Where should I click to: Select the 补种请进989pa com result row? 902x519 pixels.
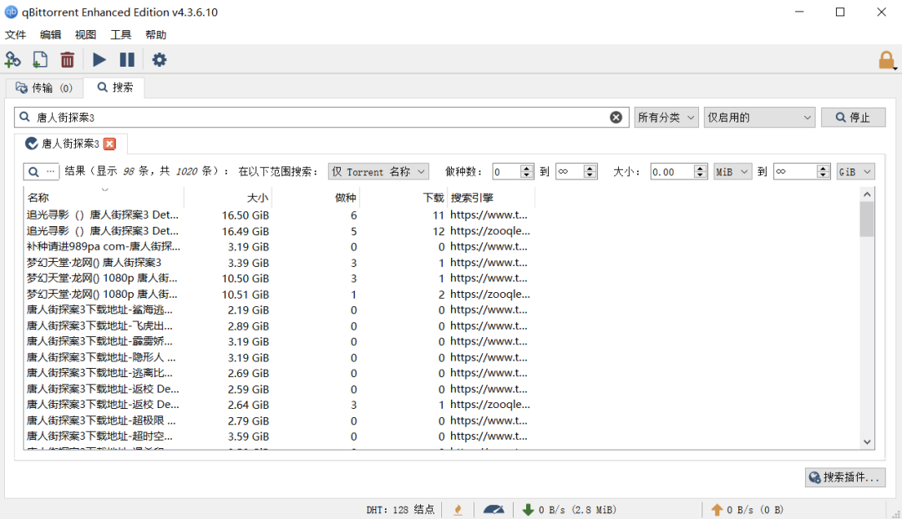[x=279, y=247]
